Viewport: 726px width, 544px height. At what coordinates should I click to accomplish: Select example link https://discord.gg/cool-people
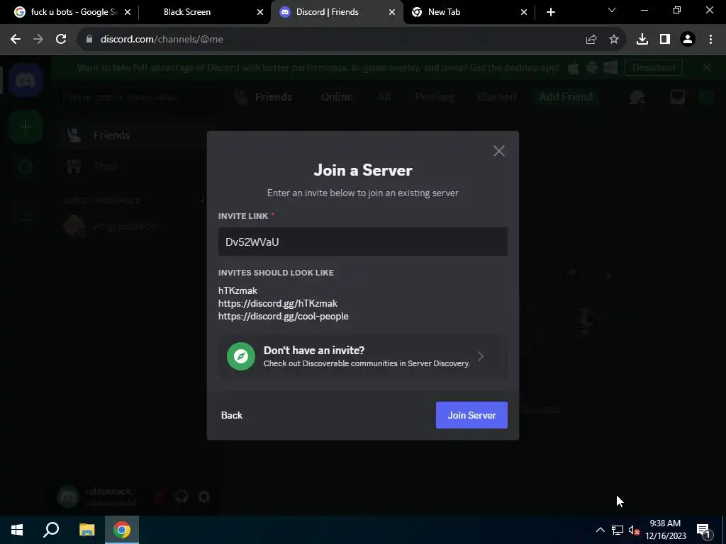click(x=284, y=317)
